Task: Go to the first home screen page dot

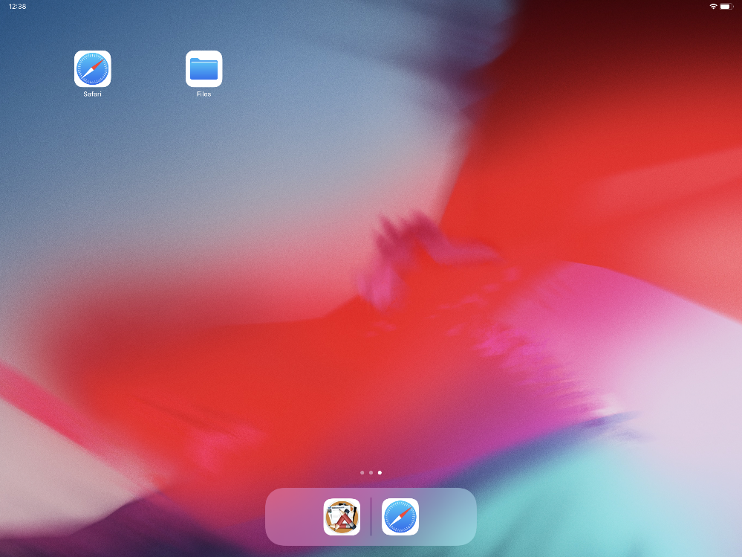Action: pos(362,473)
